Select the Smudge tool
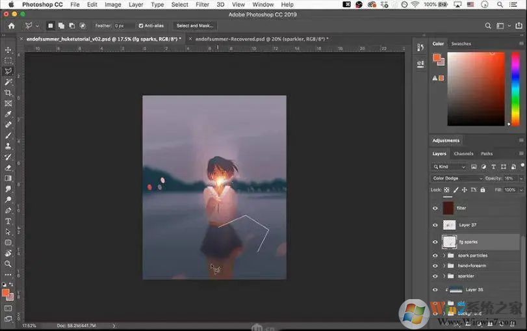The width and height of the screenshot is (527, 331). click(8, 189)
